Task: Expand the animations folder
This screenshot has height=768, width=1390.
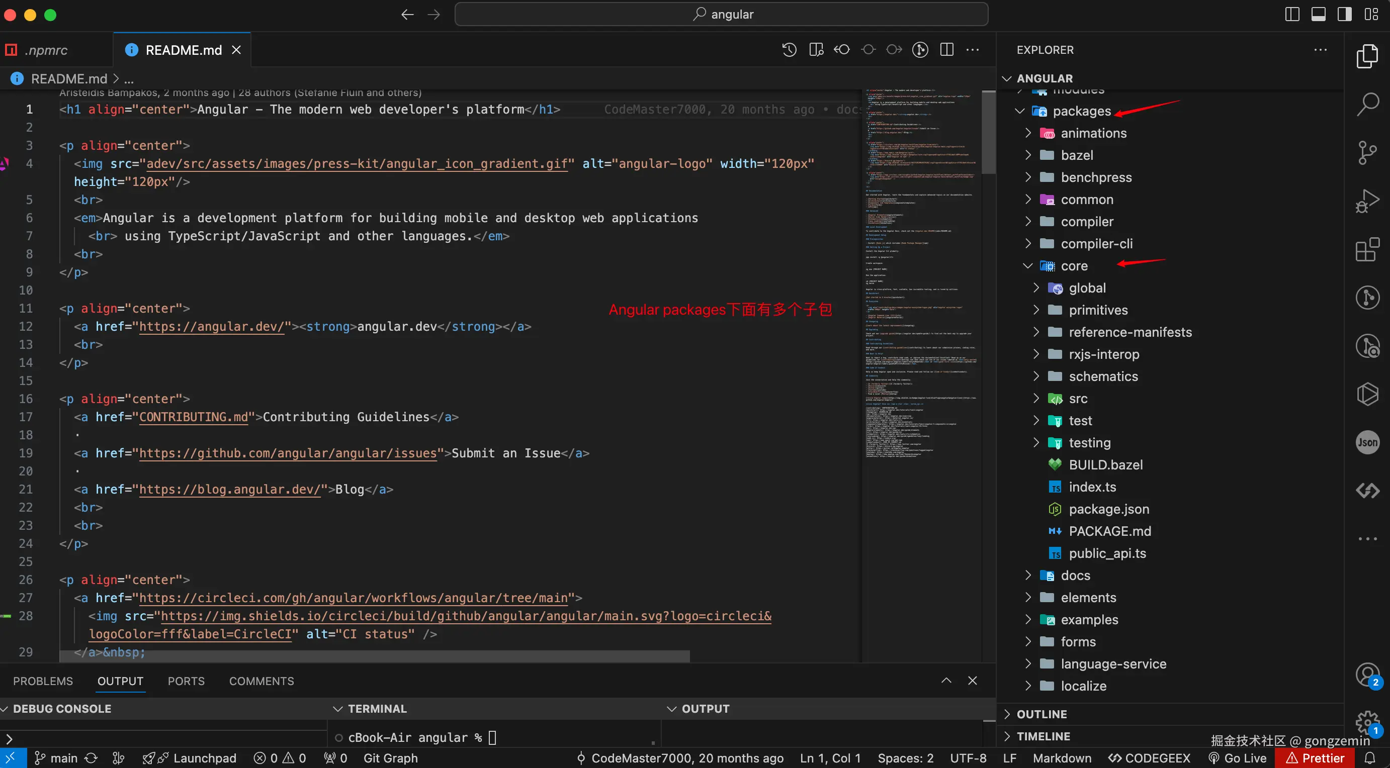Action: (1093, 133)
